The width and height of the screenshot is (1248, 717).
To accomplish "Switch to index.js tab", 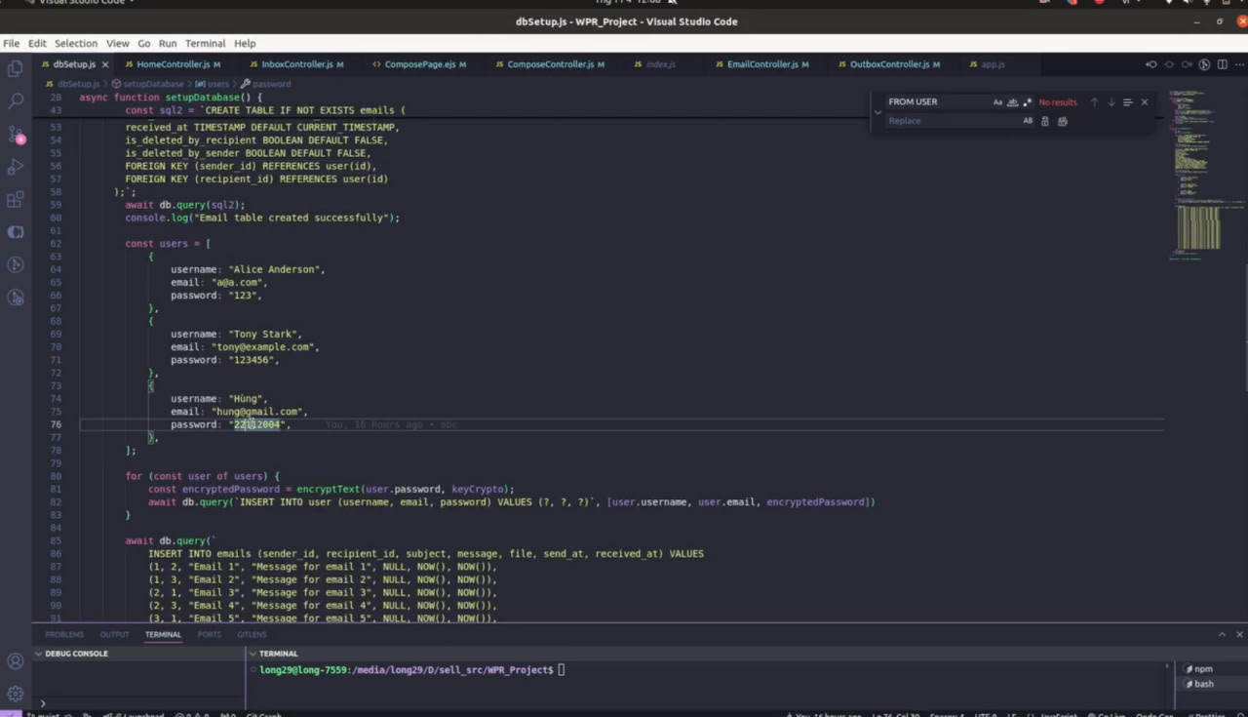I will point(660,64).
